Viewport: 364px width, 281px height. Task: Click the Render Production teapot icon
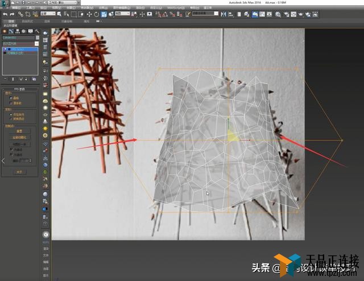coord(301,14)
